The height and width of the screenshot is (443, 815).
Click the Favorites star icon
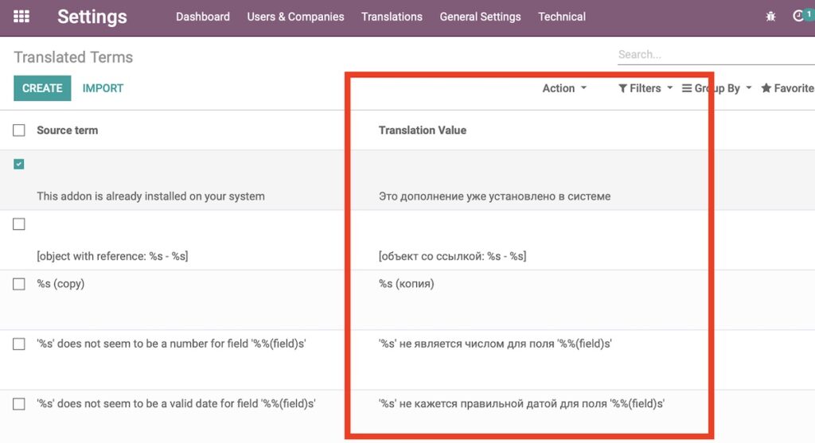[x=766, y=87]
